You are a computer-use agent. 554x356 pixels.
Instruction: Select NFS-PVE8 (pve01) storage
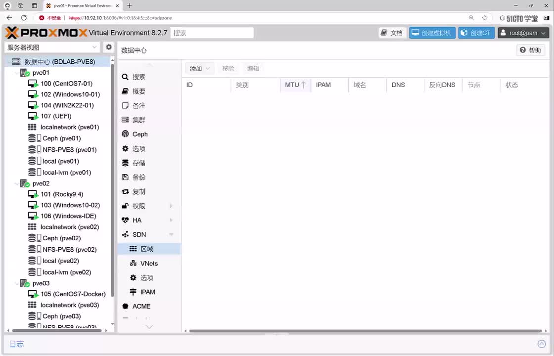pos(69,150)
